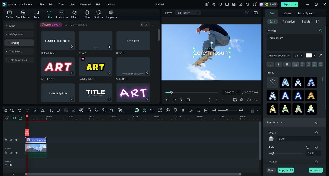Open the Crop tool in the timeline toolbar
Image resolution: width=329 pixels, height=176 pixels.
(x=58, y=110)
